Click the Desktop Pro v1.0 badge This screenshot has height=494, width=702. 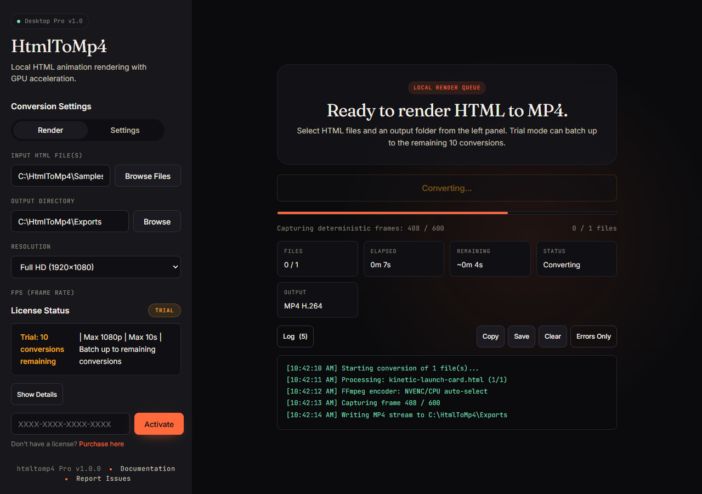[50, 21]
